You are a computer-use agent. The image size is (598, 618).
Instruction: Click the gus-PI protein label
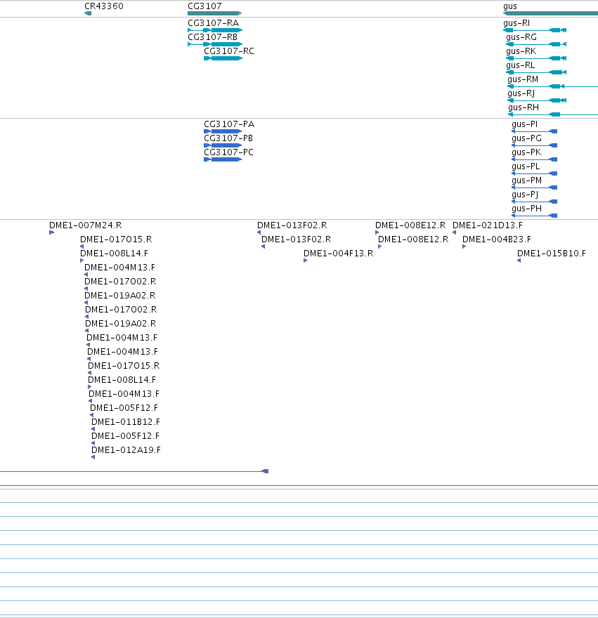click(525, 124)
